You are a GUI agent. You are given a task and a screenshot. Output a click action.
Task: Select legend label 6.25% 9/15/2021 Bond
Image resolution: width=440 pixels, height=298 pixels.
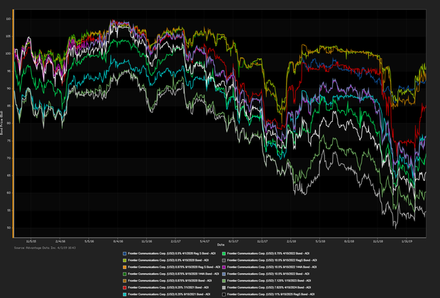[x=169, y=294]
